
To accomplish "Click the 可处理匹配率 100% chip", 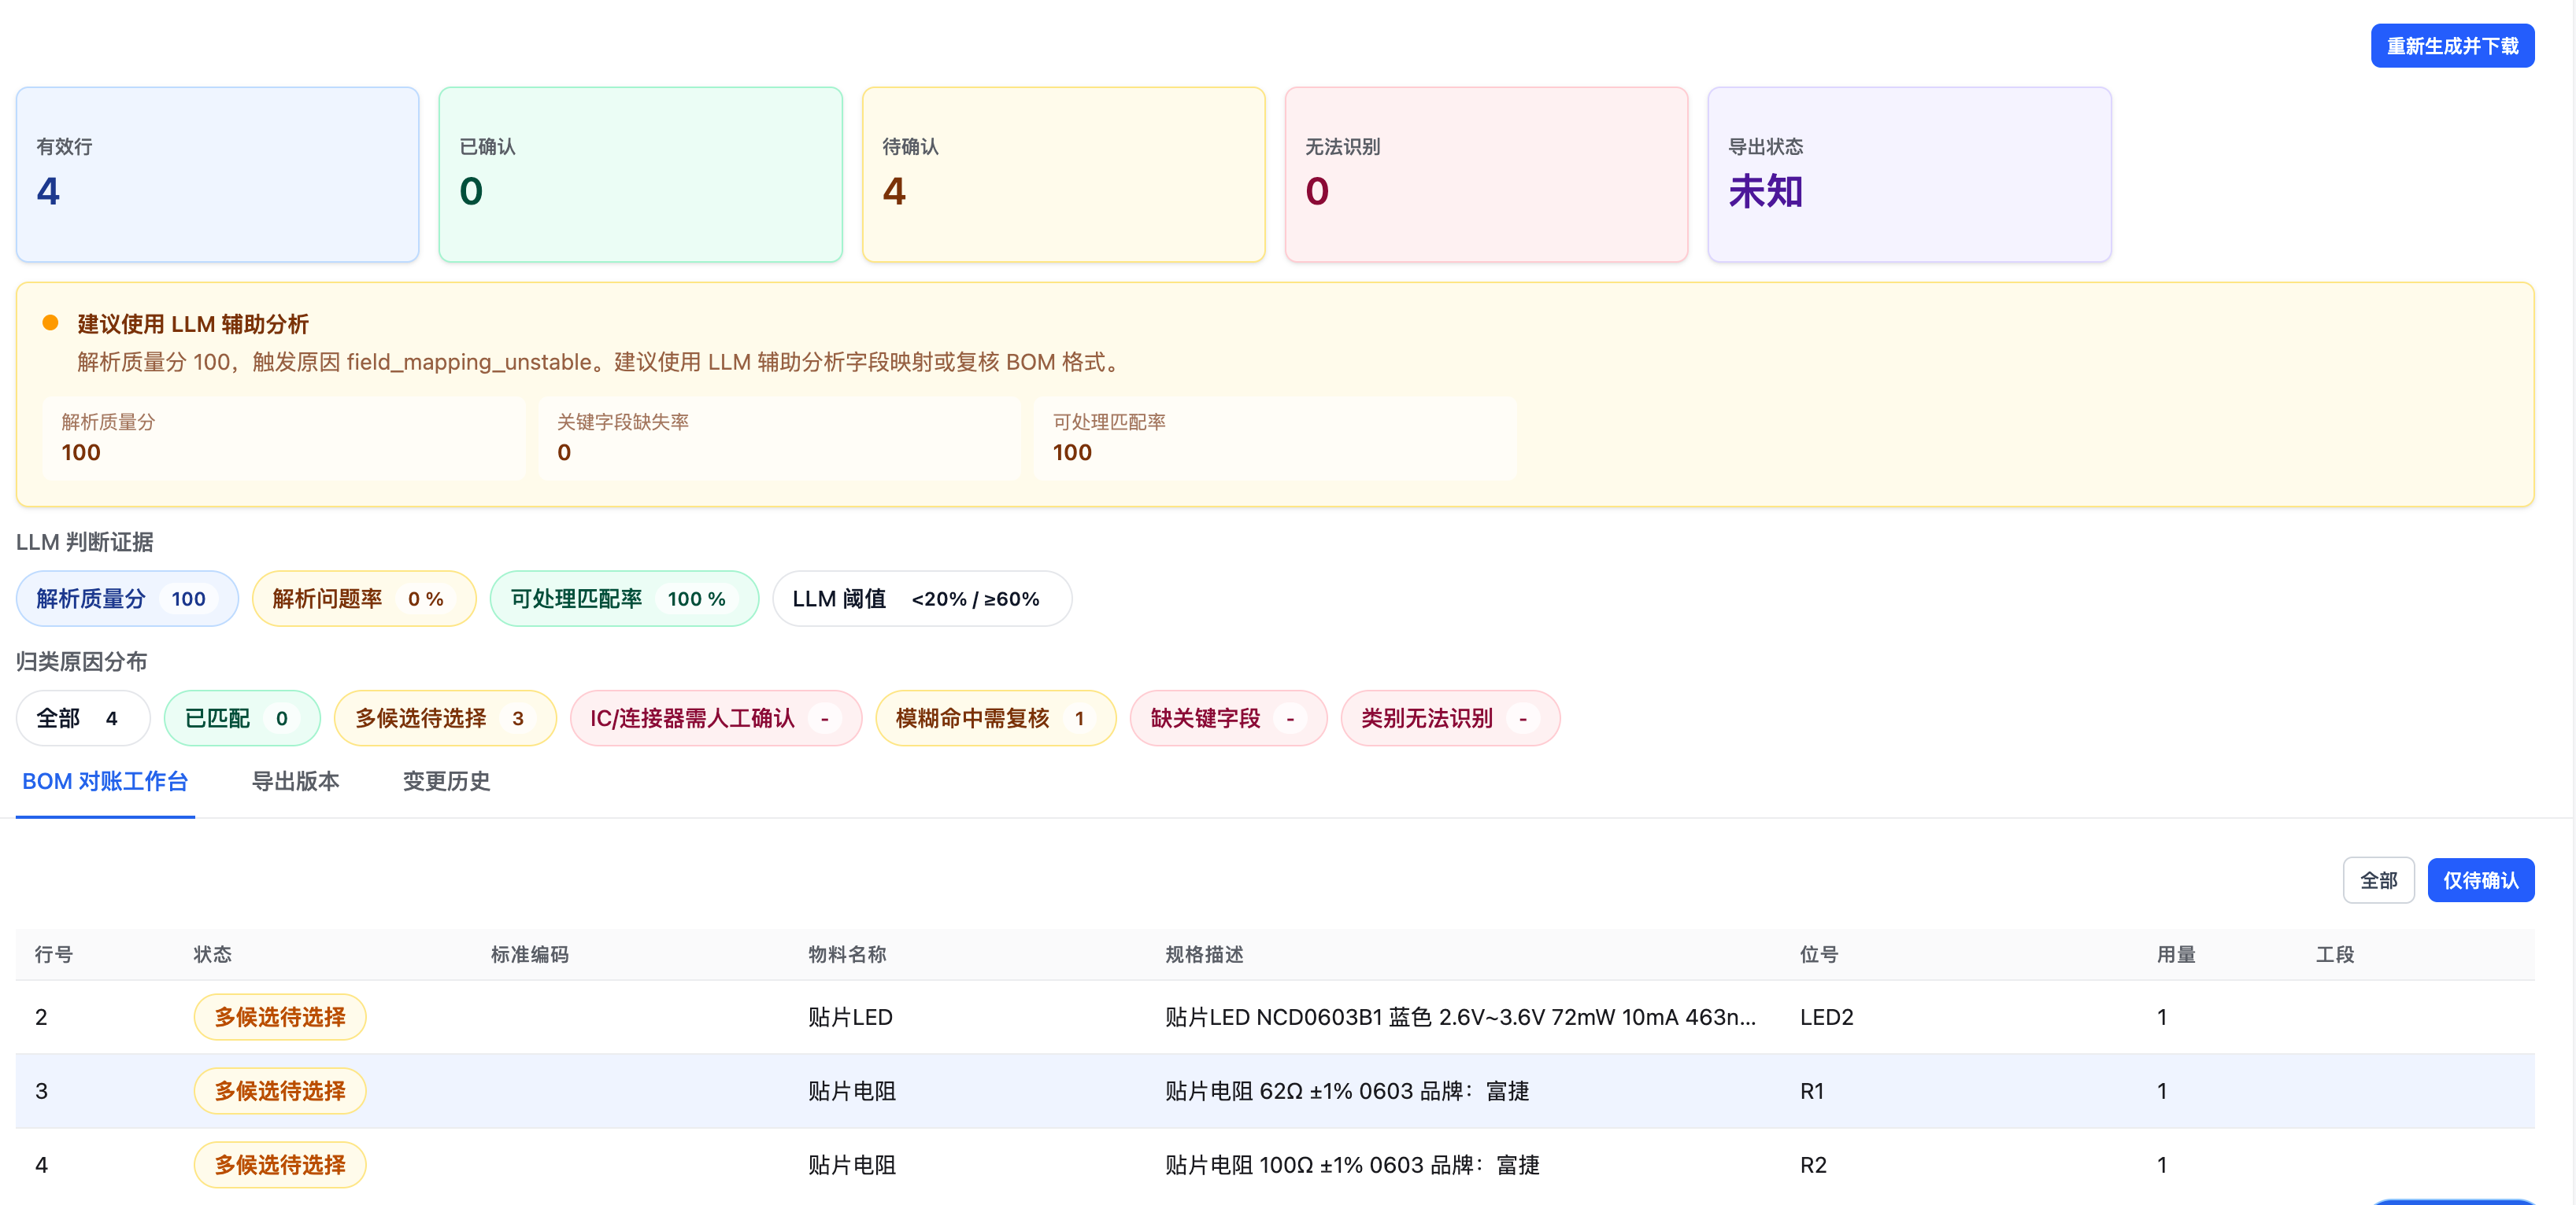I will [x=624, y=599].
